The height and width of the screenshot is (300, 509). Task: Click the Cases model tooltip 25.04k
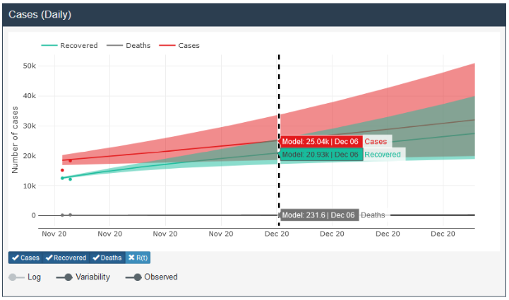320,142
